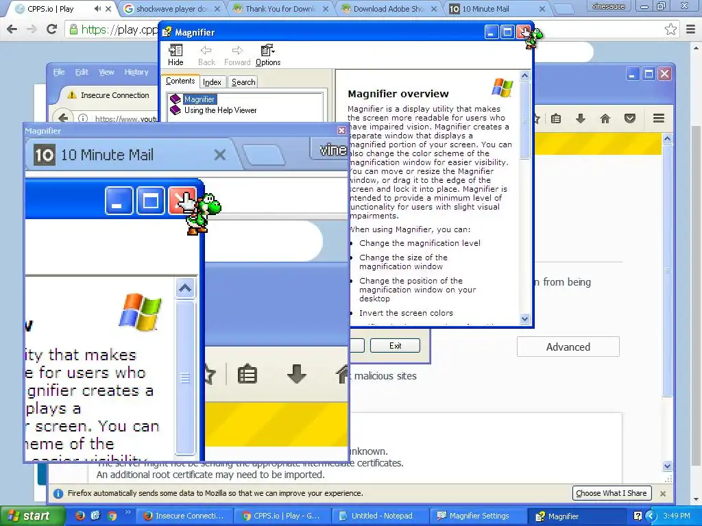Click the Firefox back arrow button

63,118
